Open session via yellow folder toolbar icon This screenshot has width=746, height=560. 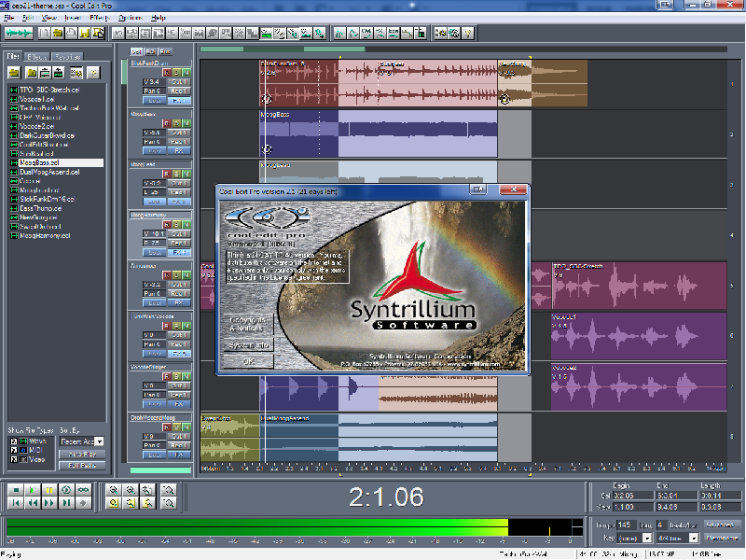[58, 33]
